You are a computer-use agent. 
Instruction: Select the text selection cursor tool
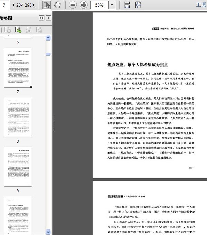(46, 5)
